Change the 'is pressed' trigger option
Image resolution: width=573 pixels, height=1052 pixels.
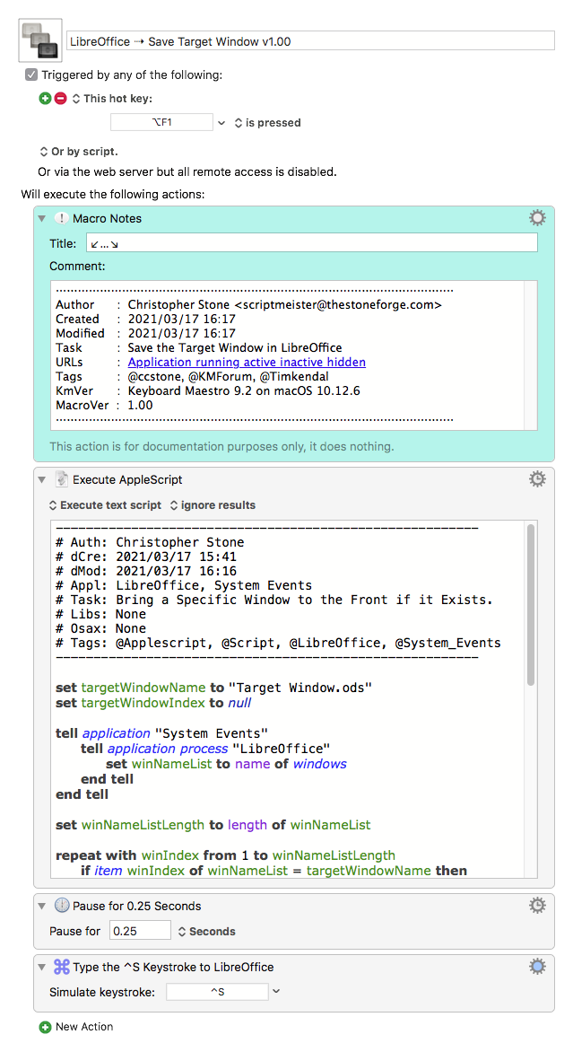267,123
